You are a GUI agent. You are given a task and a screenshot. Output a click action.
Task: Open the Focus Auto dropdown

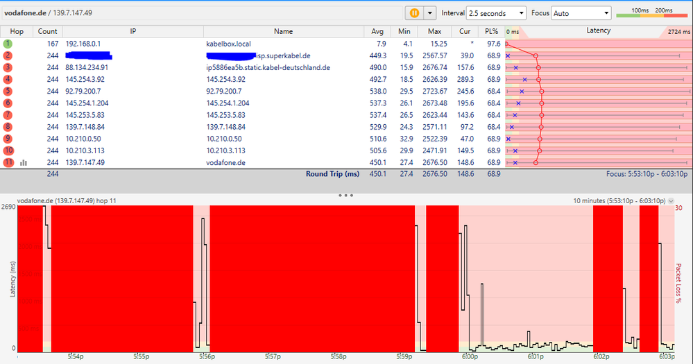click(x=581, y=13)
